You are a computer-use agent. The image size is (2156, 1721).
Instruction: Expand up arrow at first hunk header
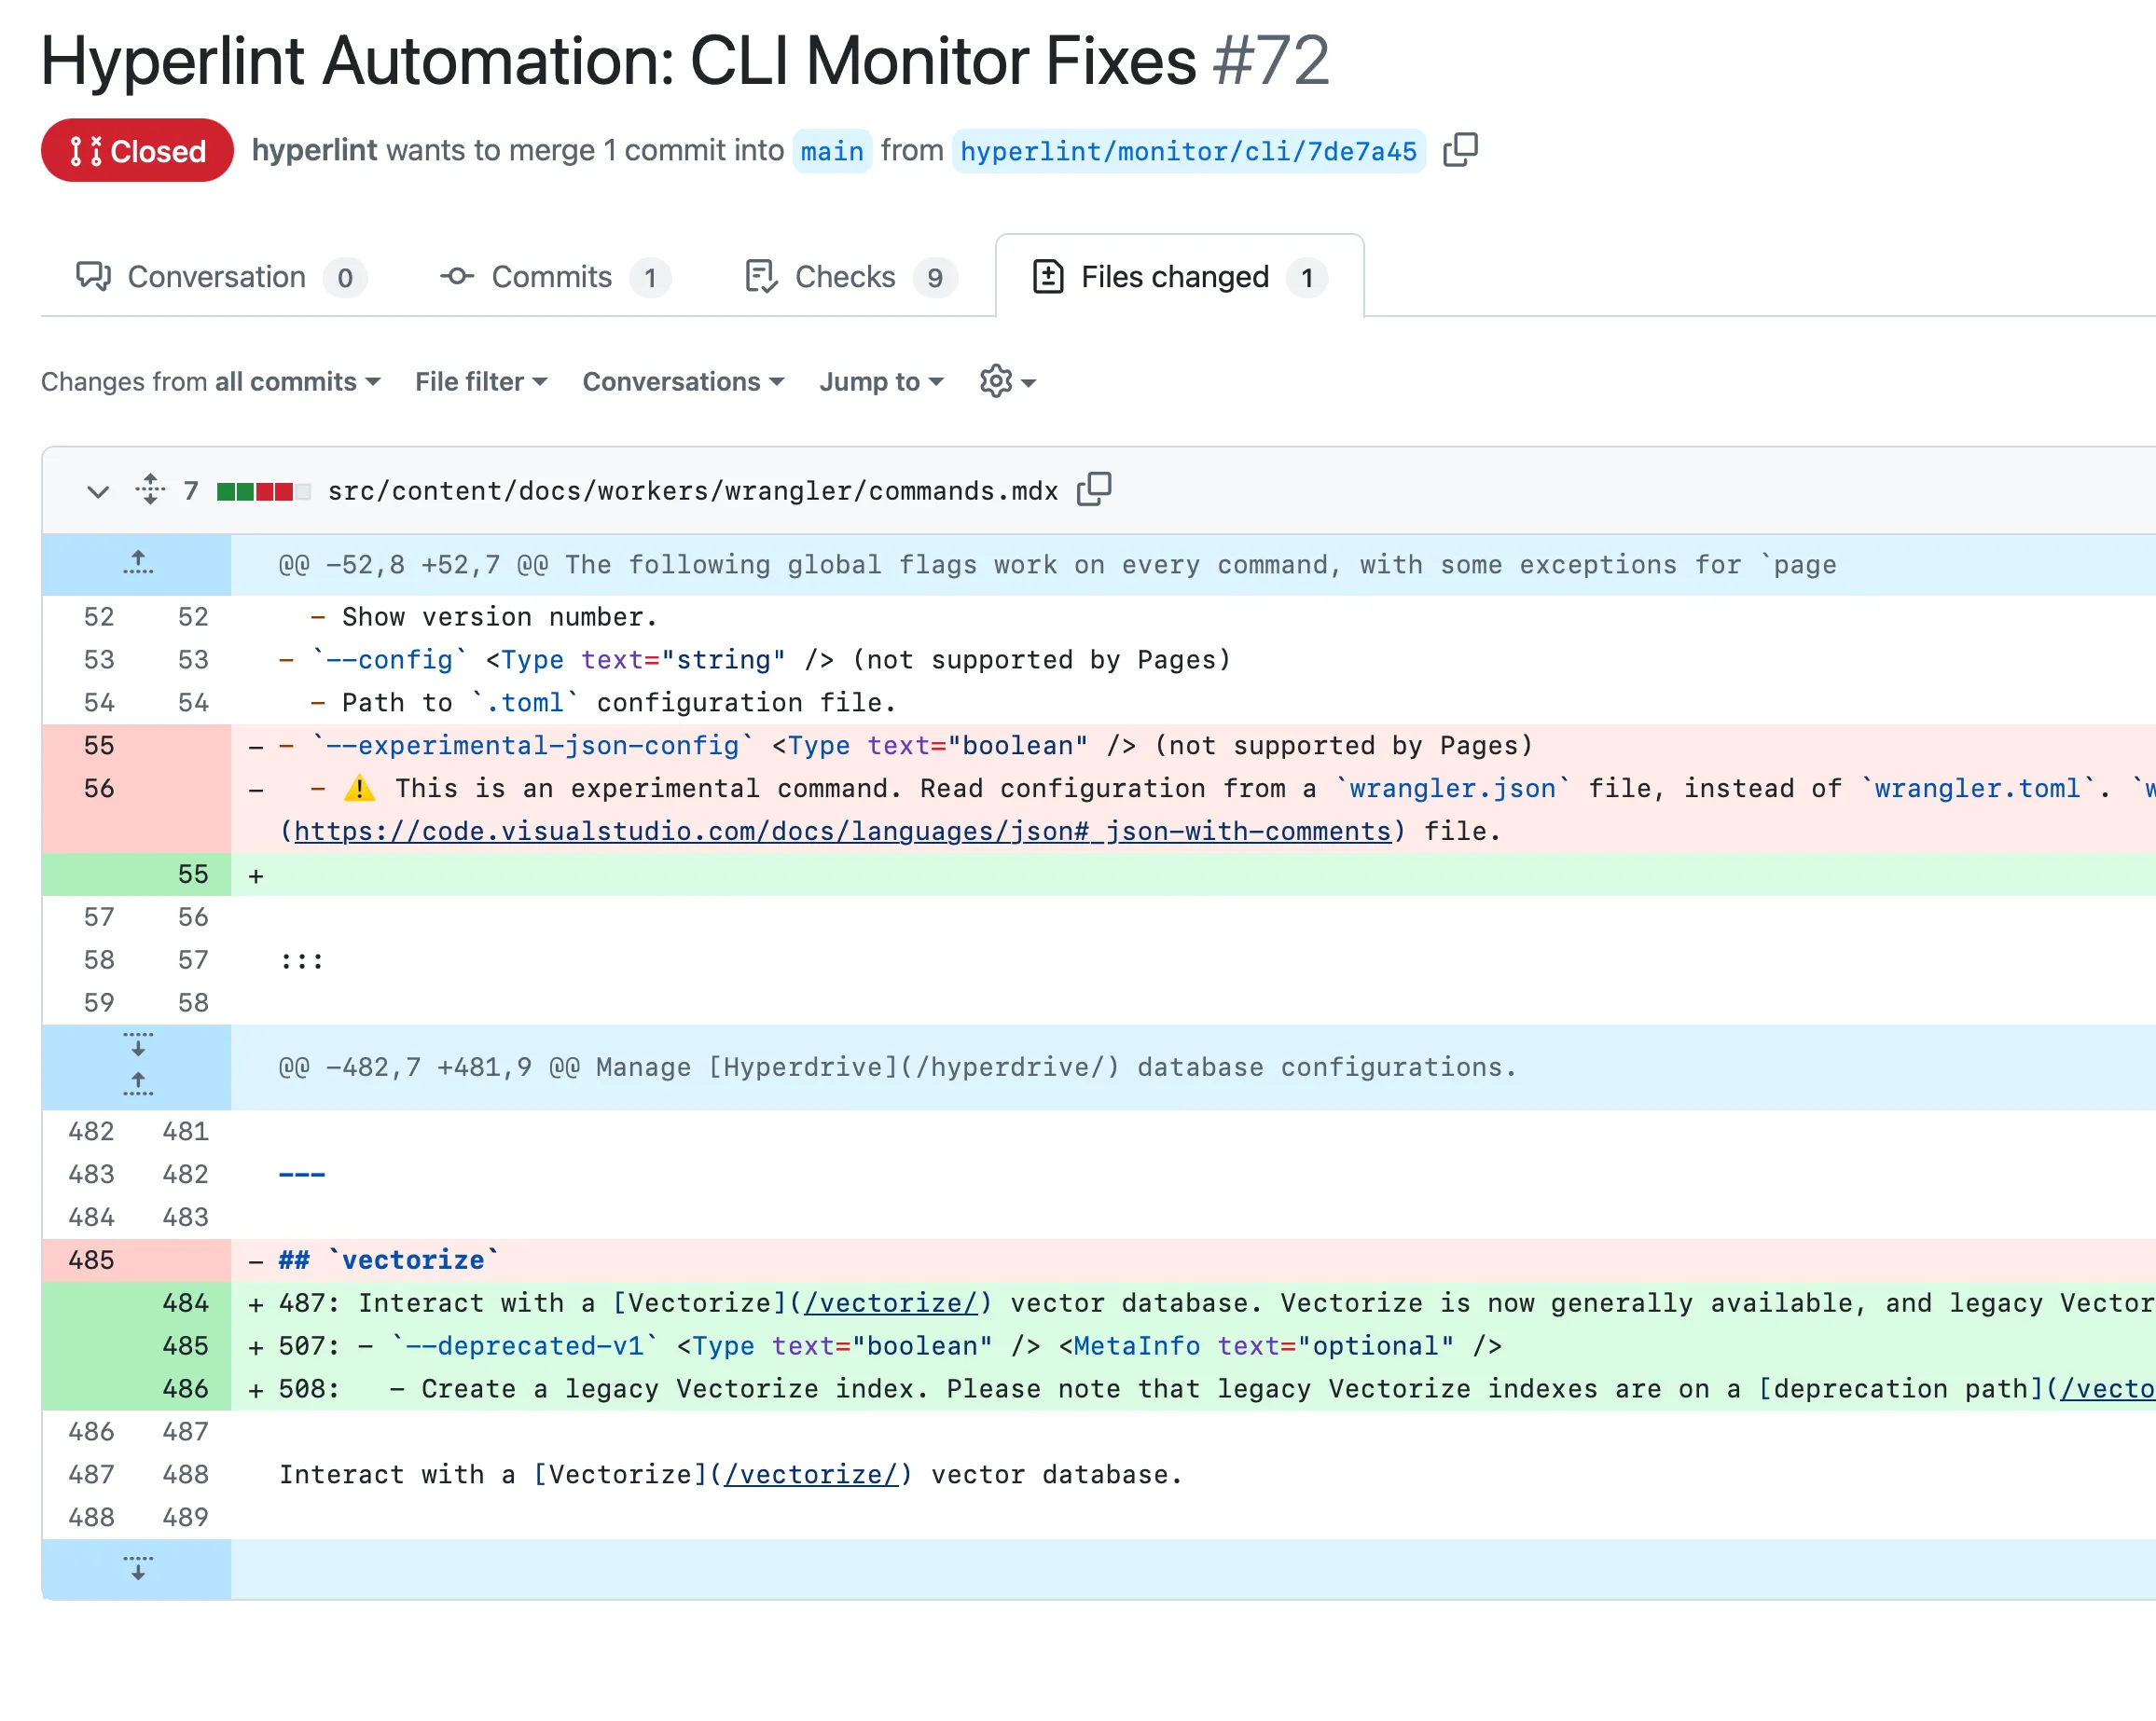click(x=138, y=563)
